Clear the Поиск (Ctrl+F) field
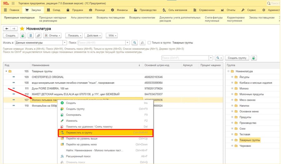The width and height of the screenshot is (281, 164). coord(211,58)
